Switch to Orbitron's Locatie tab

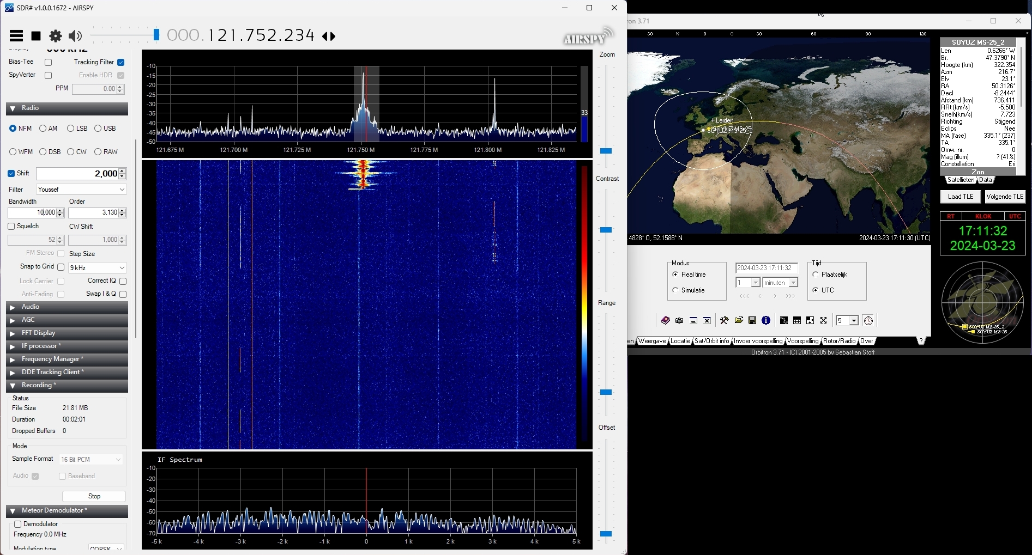680,341
